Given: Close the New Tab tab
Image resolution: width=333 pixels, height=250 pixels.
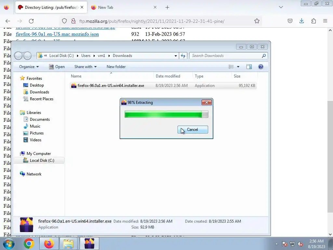Looking at the screenshot, I should [x=155, y=7].
